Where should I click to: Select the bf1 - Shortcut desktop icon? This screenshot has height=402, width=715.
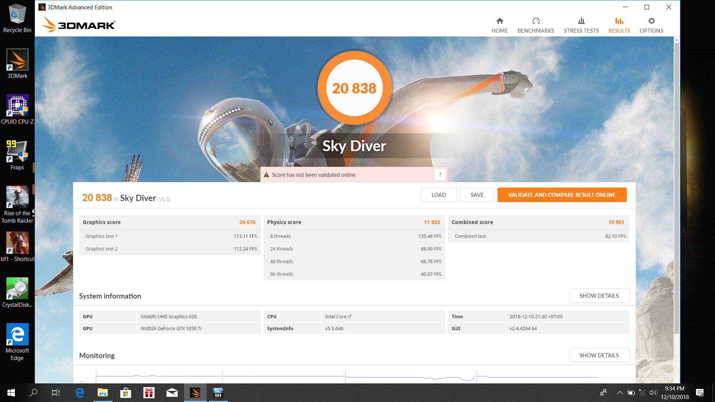(x=18, y=247)
